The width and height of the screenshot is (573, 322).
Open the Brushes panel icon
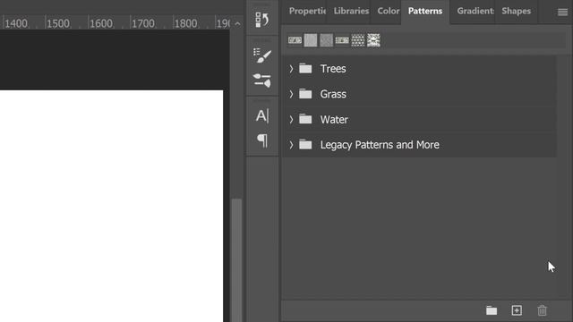(262, 80)
